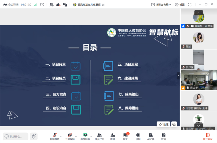This screenshot has width=217, height=143.
Task: Open the members list 成员(77)
Action: tap(99, 135)
